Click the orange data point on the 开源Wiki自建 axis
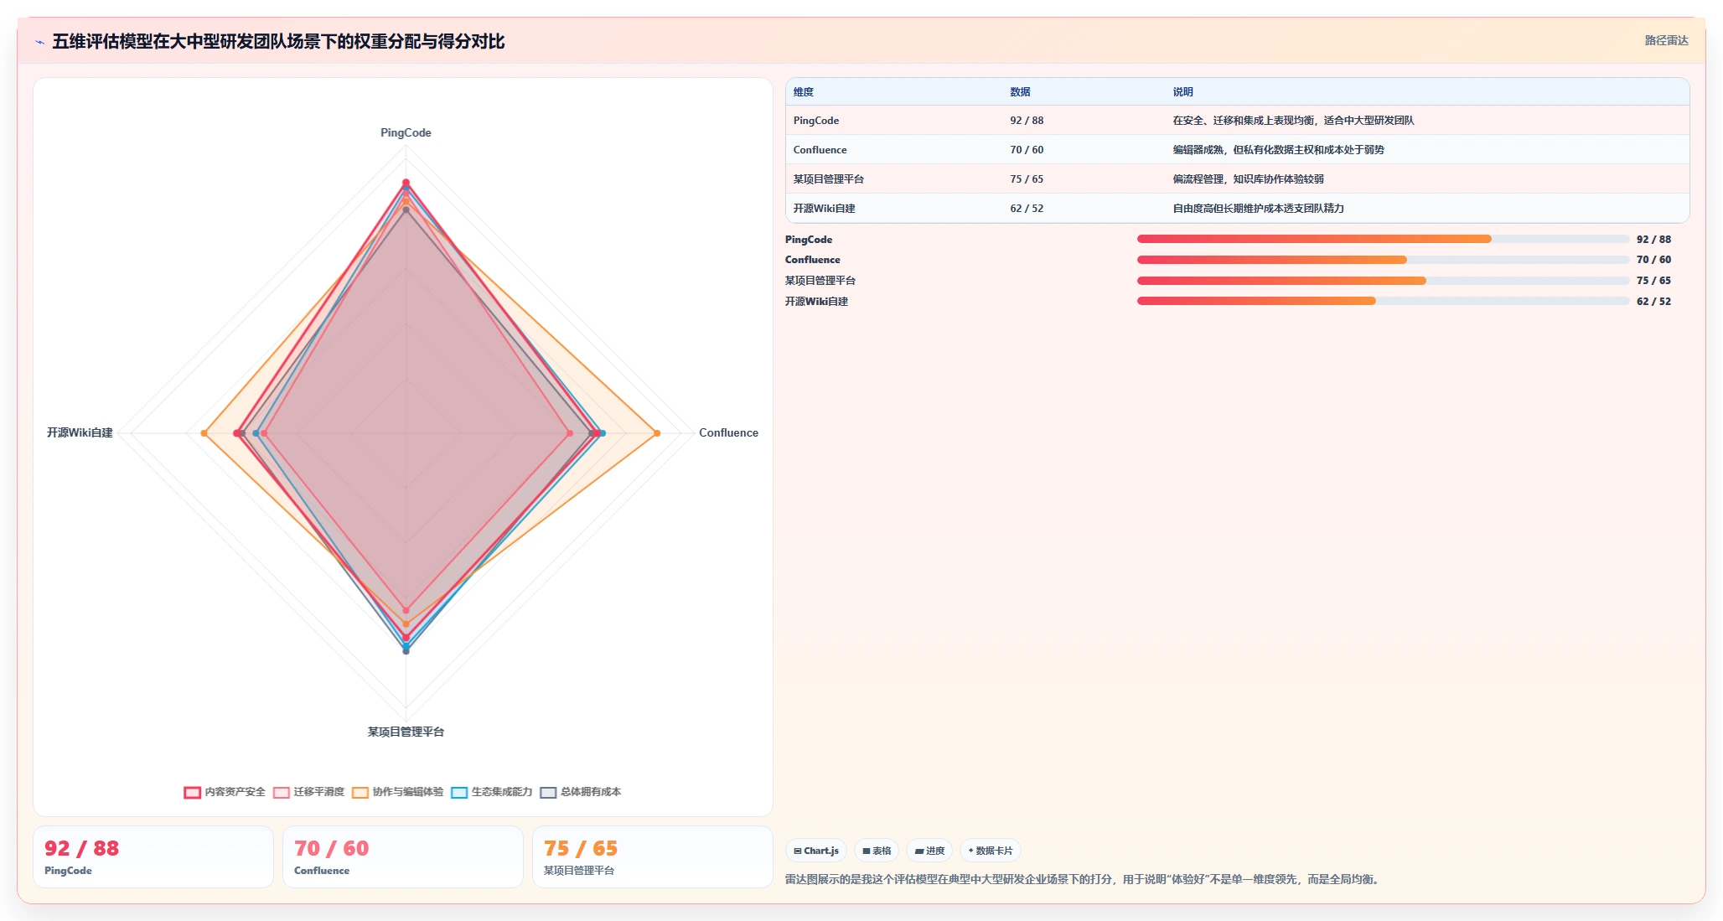 [x=204, y=433]
